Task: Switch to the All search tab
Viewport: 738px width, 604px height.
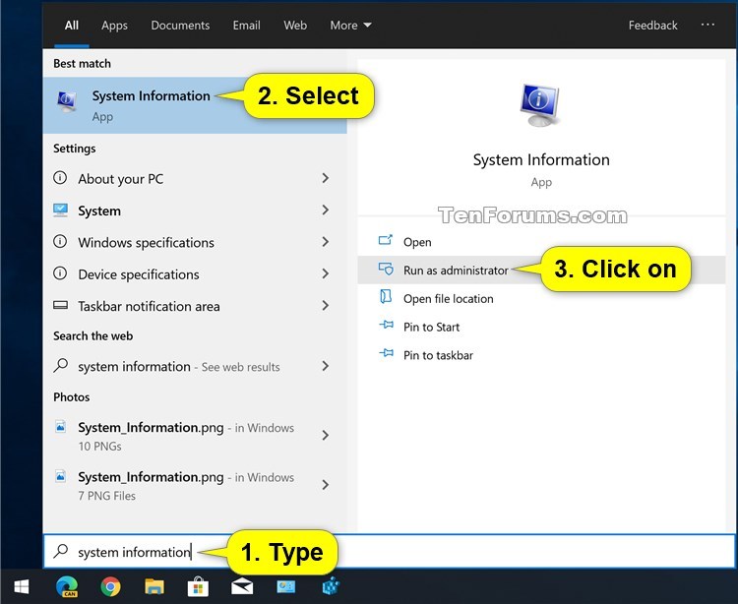Action: (72, 25)
